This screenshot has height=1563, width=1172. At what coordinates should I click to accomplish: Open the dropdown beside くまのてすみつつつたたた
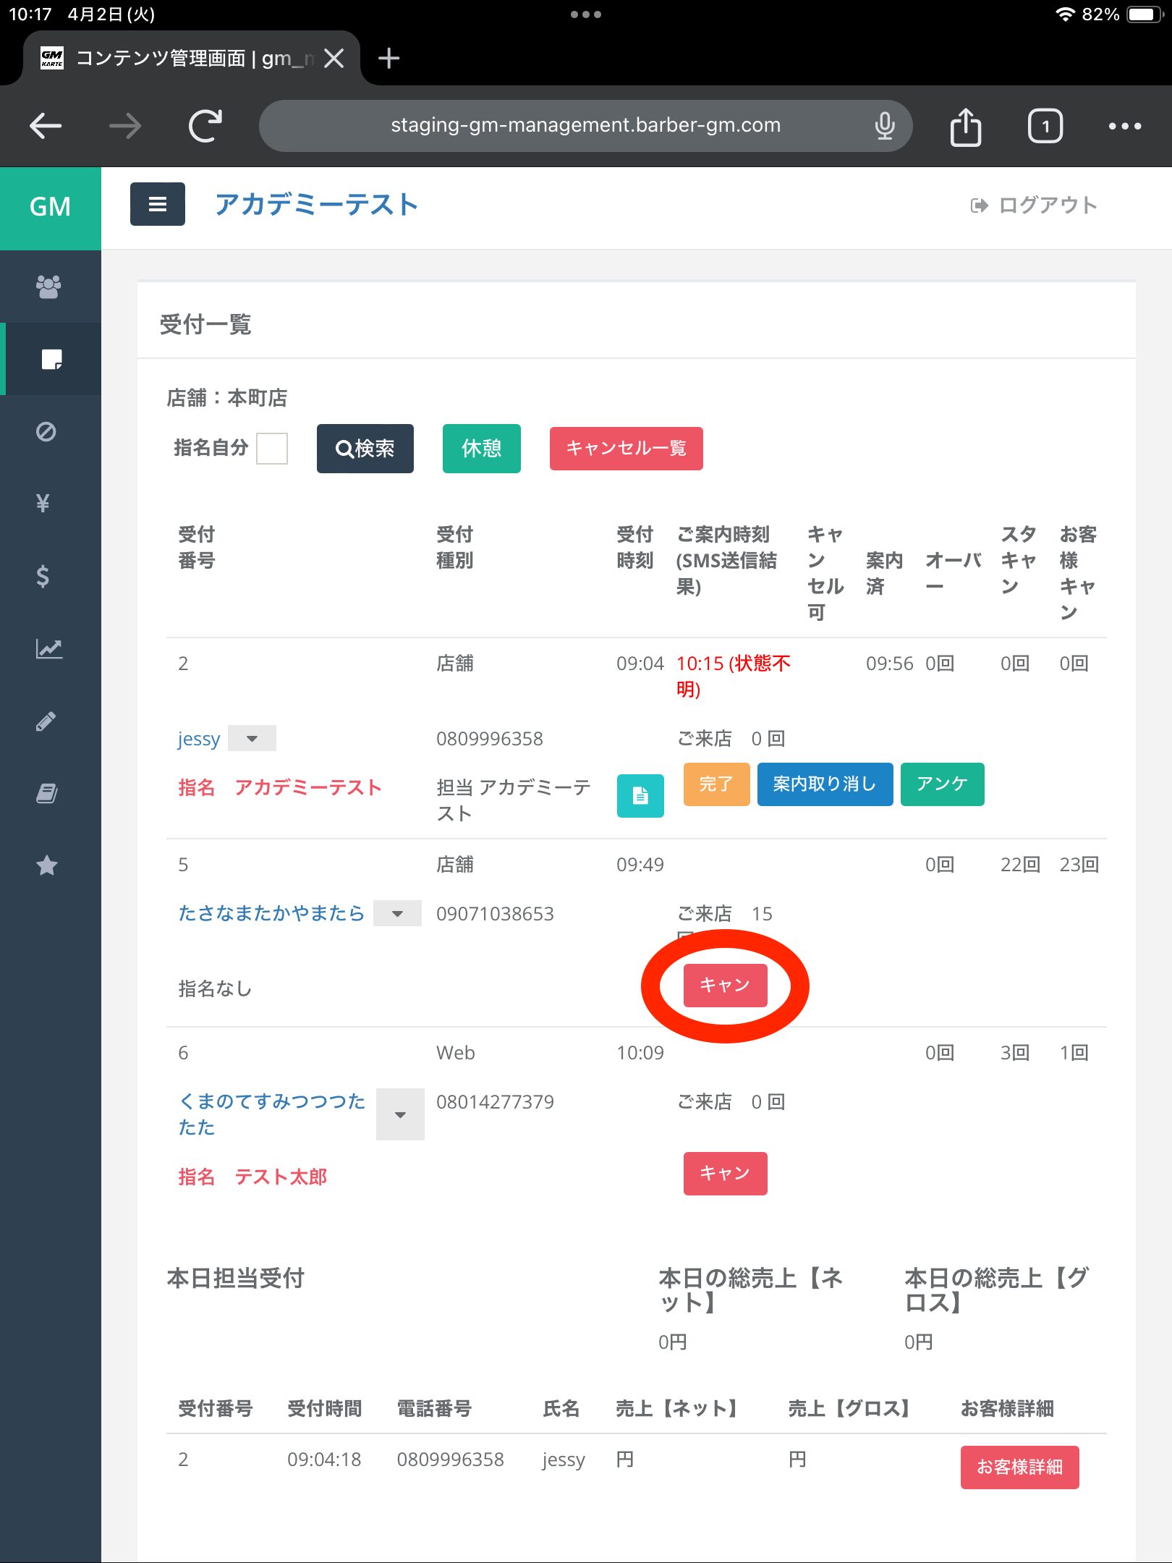(x=400, y=1115)
